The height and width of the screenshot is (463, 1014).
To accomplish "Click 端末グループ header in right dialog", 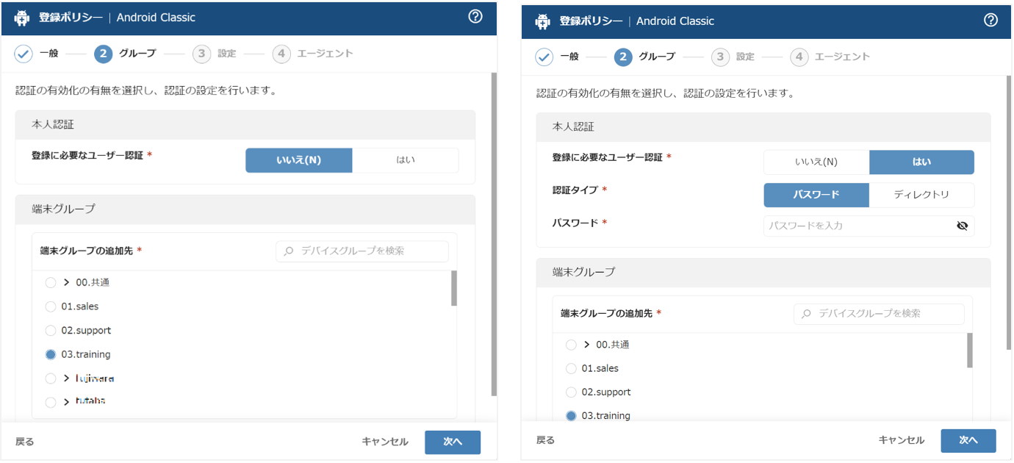I will pyautogui.click(x=763, y=272).
